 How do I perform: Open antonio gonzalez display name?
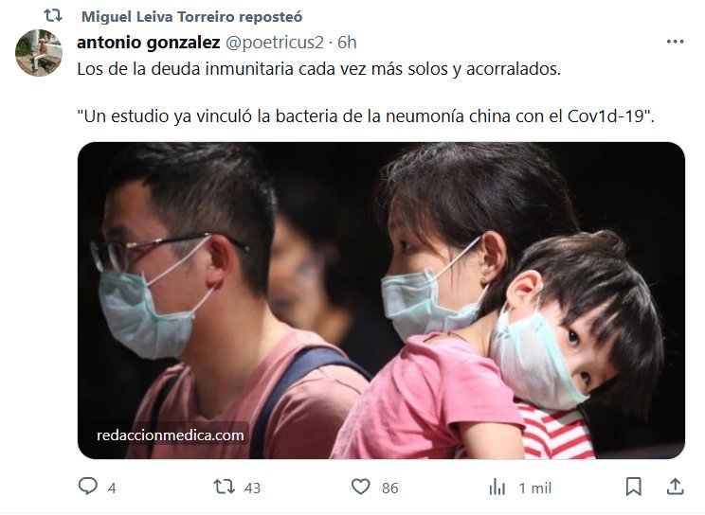(149, 43)
